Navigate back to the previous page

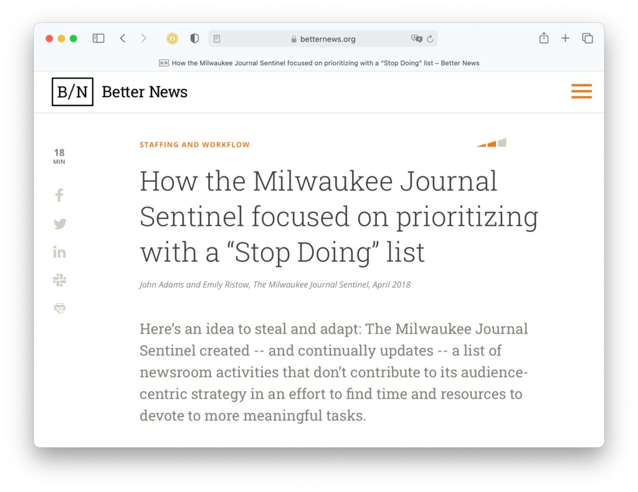click(x=122, y=38)
